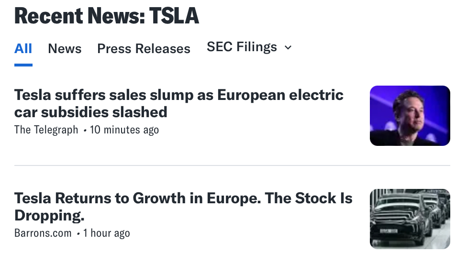Click the "10 minutes ago" timestamp
This screenshot has width=467, height=264.
[x=124, y=130]
